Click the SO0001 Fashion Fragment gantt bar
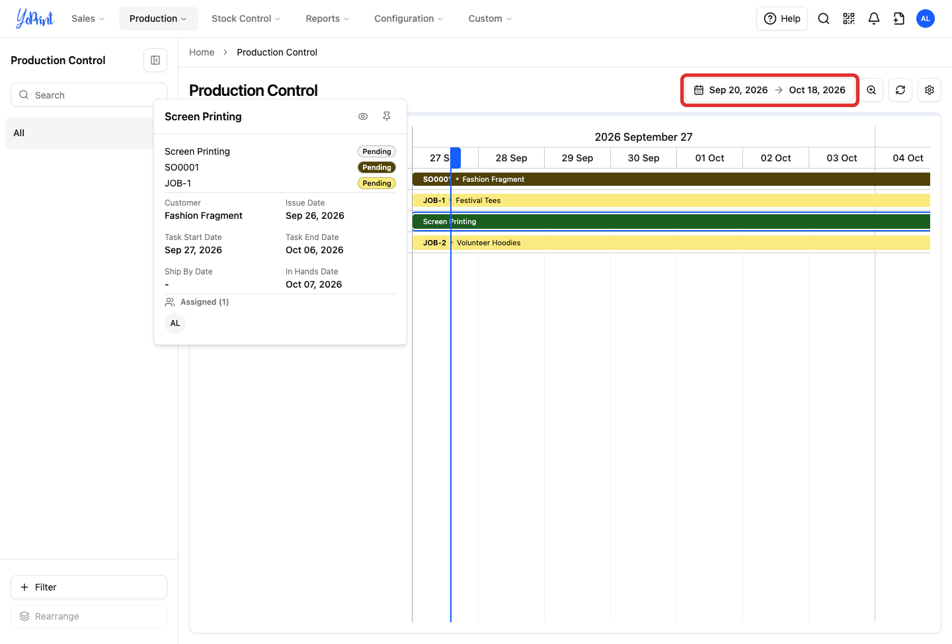 pyautogui.click(x=671, y=179)
